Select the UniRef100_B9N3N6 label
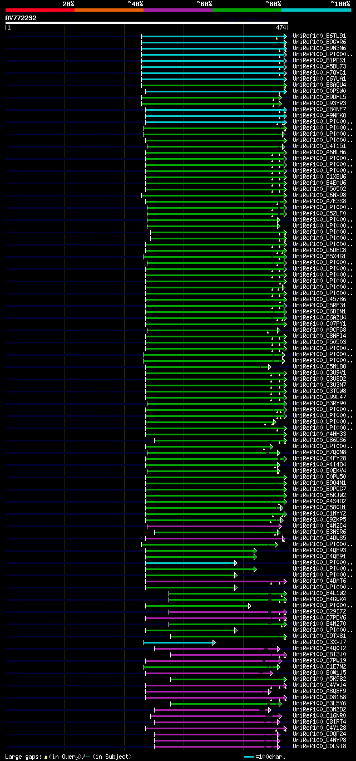This screenshot has width=356, height=761. point(320,48)
